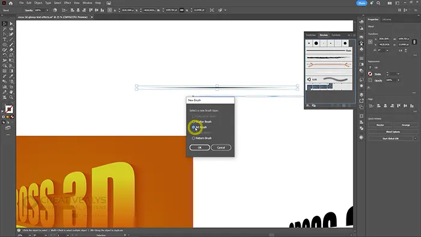
Task: Select the Lasso tool
Action: (11, 29)
